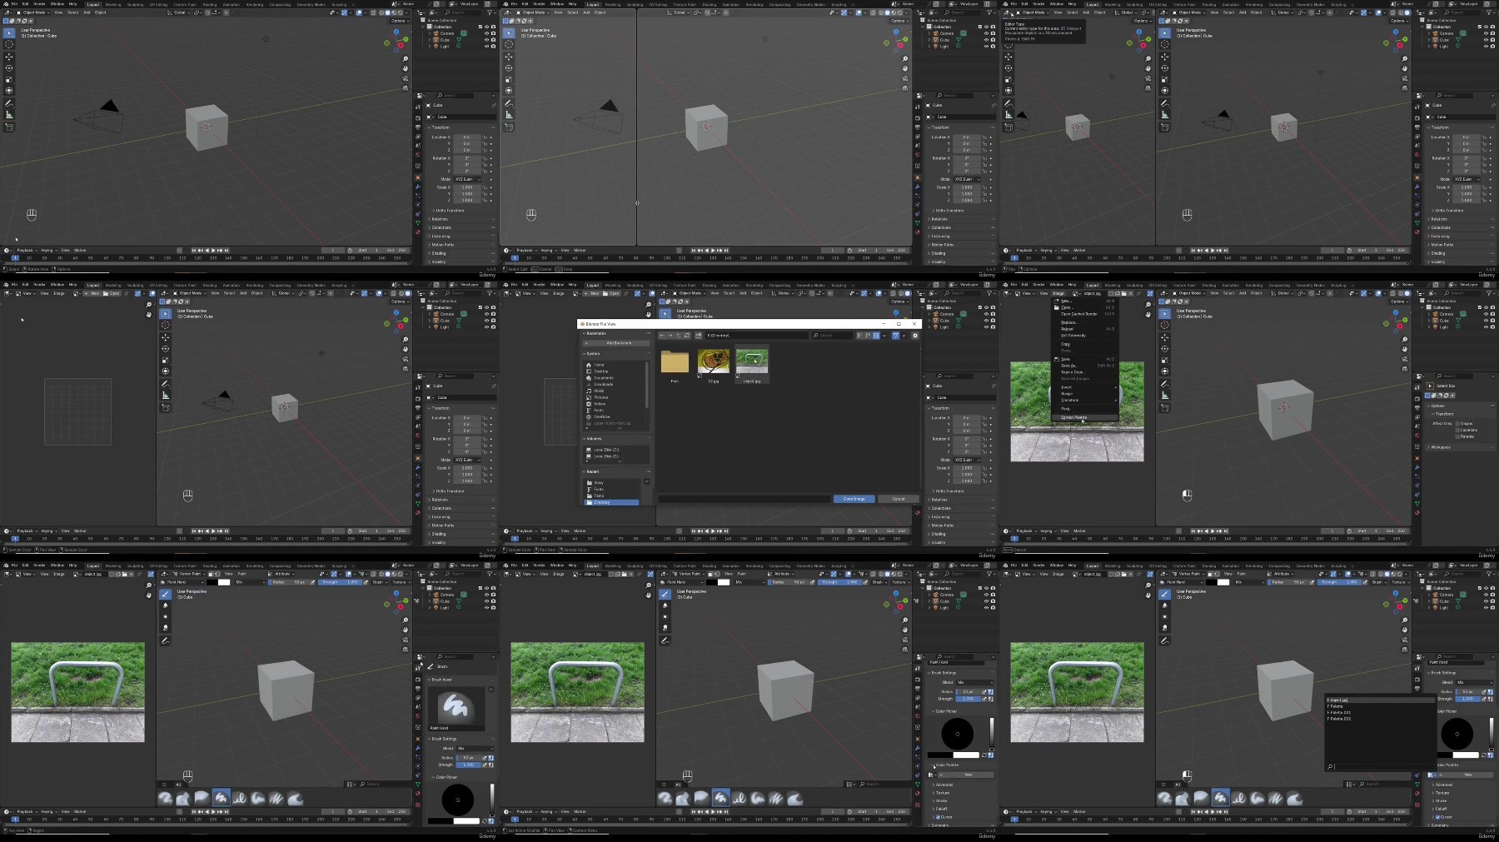Refresh the file list in Blender File View
The width and height of the screenshot is (1499, 842).
(686, 336)
